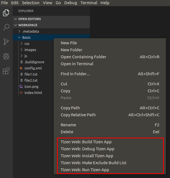The image size is (170, 178).
Task: Select Open in Terminal from context menu
Action: click(x=77, y=64)
